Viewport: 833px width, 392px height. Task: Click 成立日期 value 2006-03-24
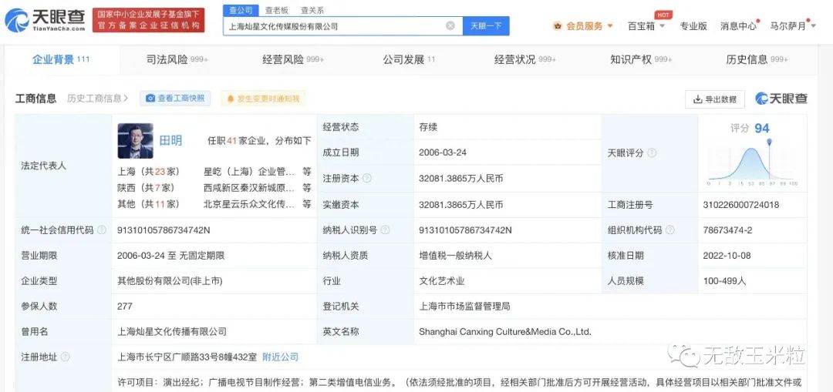click(441, 152)
